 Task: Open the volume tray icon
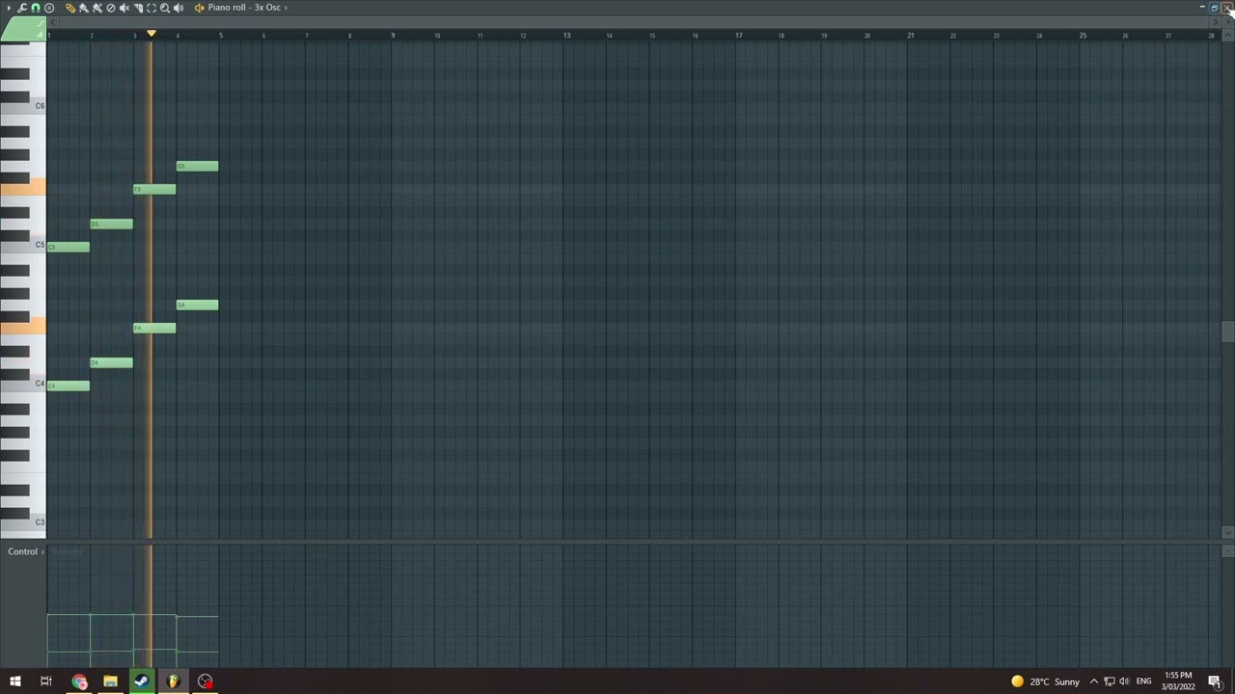[1124, 681]
